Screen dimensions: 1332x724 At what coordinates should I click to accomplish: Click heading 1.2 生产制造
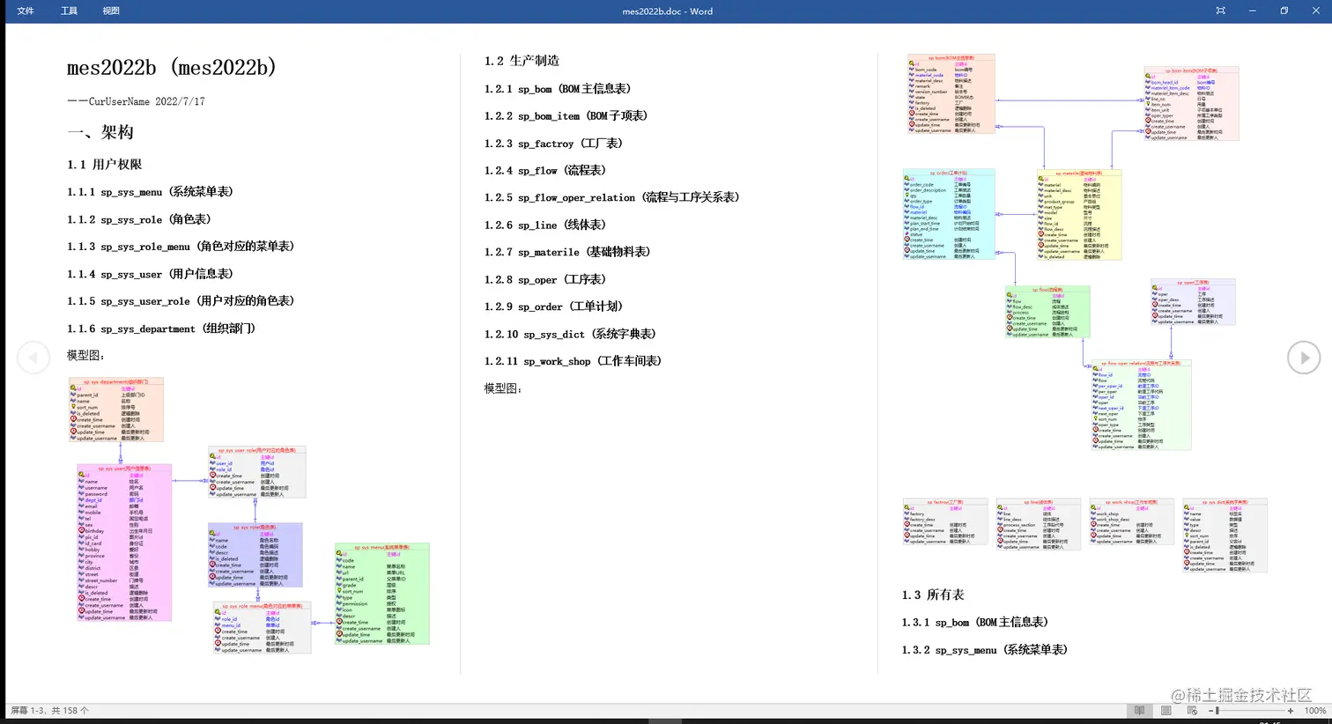pyautogui.click(x=522, y=61)
